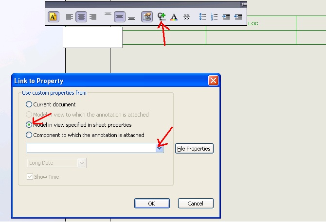Screen dimensions: 326x222
Task: Click the green 'LOC' table header text
Action: coord(253,24)
